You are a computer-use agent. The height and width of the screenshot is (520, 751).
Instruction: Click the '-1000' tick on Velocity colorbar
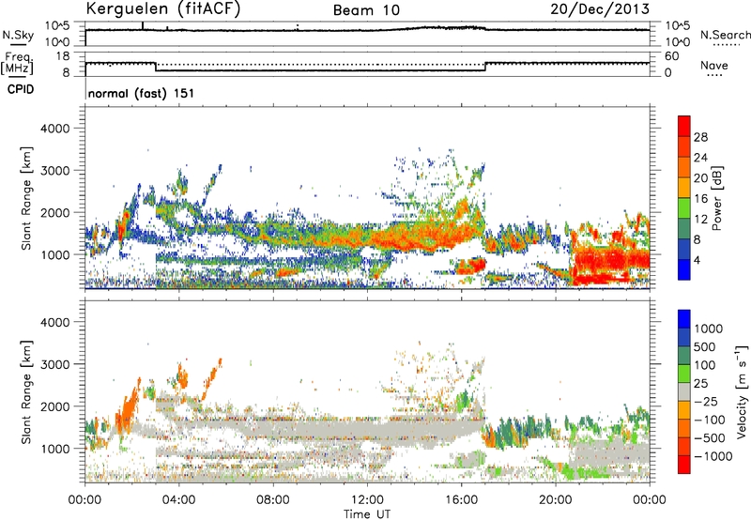(713, 456)
